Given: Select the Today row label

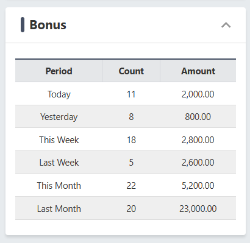Looking at the screenshot, I should [x=59, y=94].
